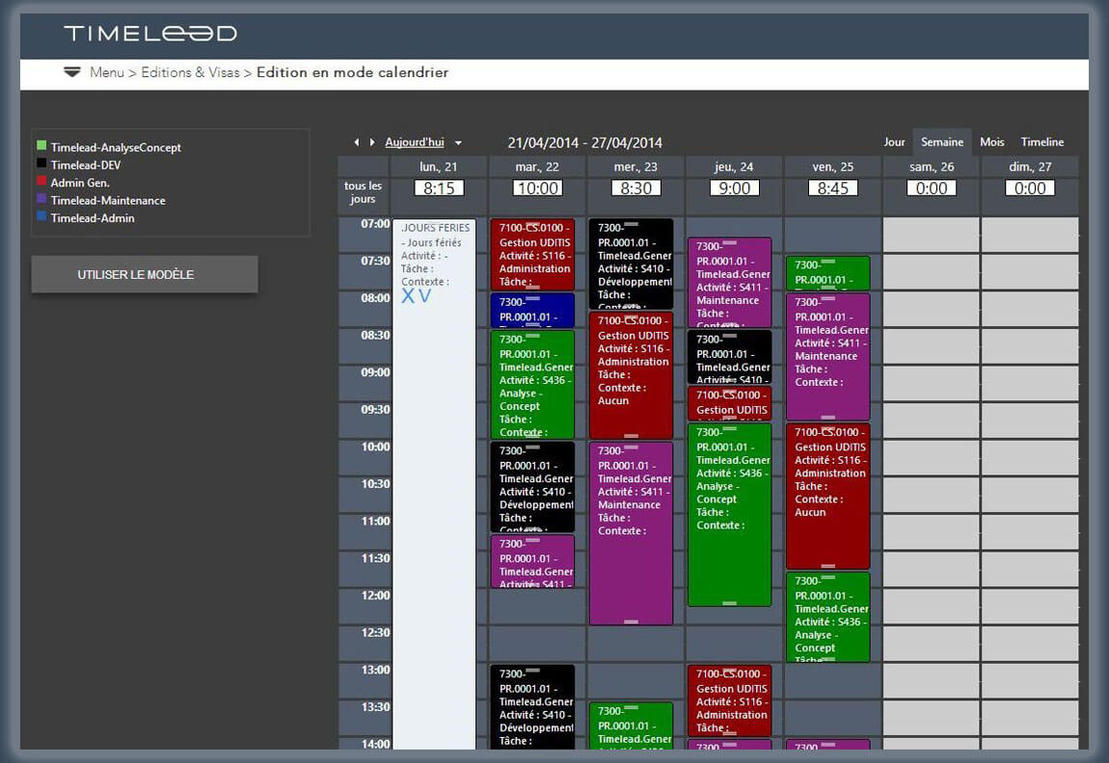Open the Jours Fériés all-day Monday event
Screen dimensions: 1109x763
point(434,483)
